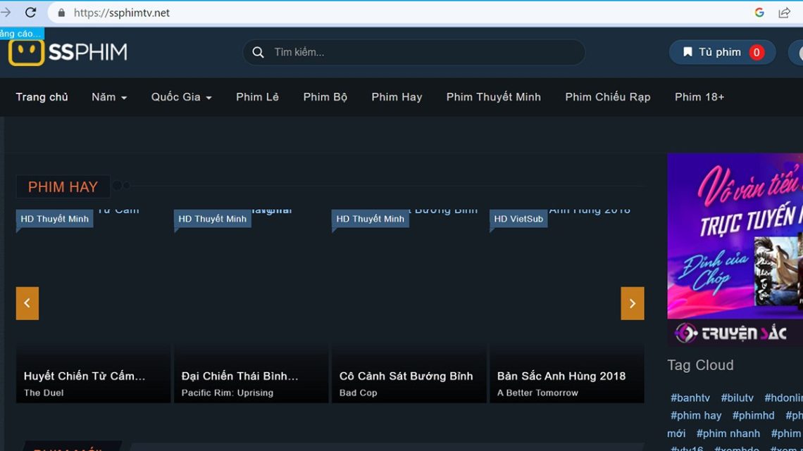
Task: Open the Tủ phim favorites list
Action: click(x=722, y=51)
